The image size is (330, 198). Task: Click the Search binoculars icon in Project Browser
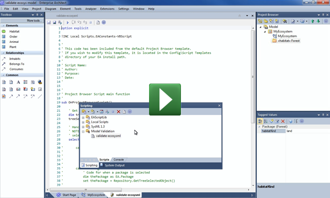[285, 21]
